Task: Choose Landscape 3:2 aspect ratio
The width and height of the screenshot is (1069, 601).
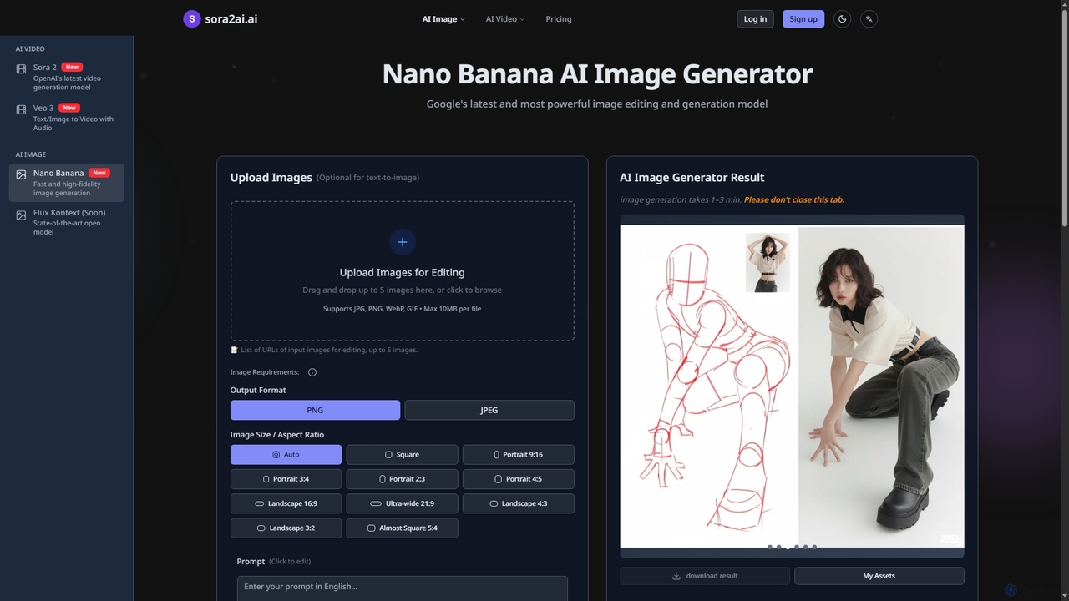Action: [x=286, y=528]
